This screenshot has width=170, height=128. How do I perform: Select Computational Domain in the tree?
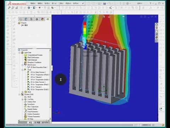point(35,55)
